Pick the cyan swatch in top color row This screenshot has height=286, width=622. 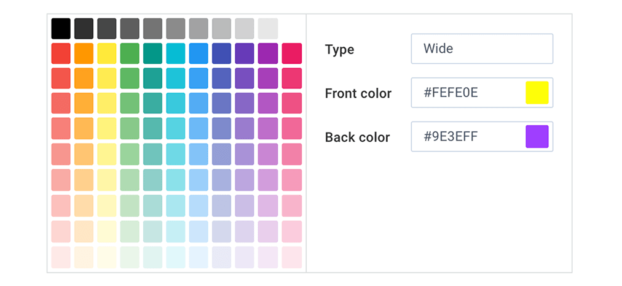point(176,53)
